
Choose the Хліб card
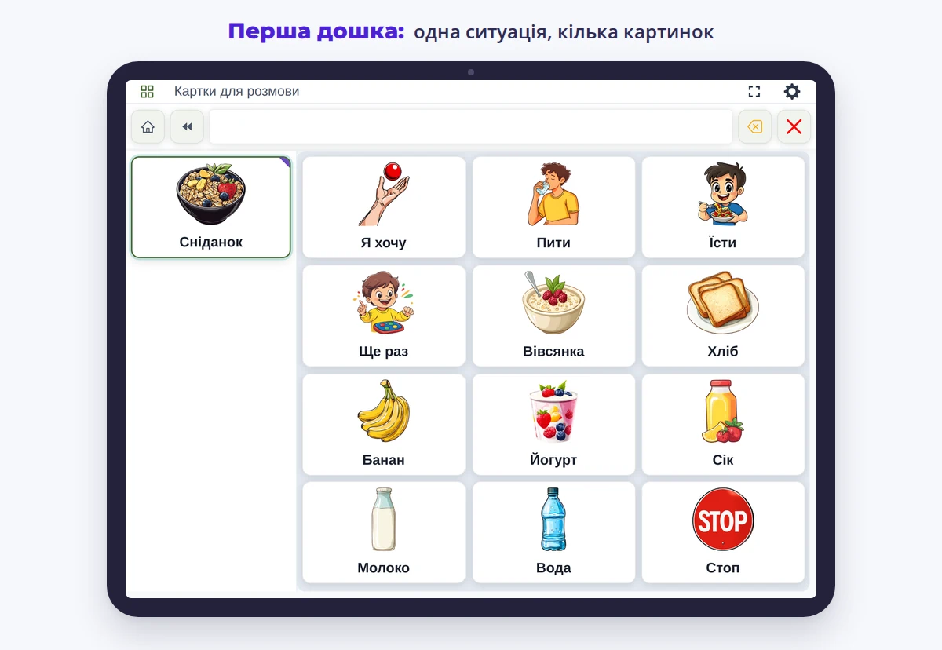click(723, 316)
